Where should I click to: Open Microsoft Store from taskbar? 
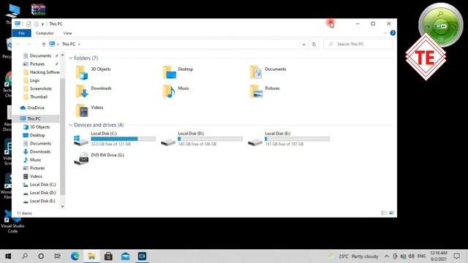click(x=108, y=256)
